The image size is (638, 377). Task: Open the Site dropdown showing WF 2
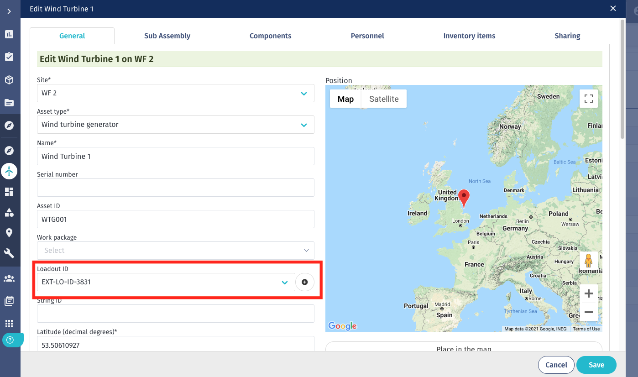[x=176, y=93]
